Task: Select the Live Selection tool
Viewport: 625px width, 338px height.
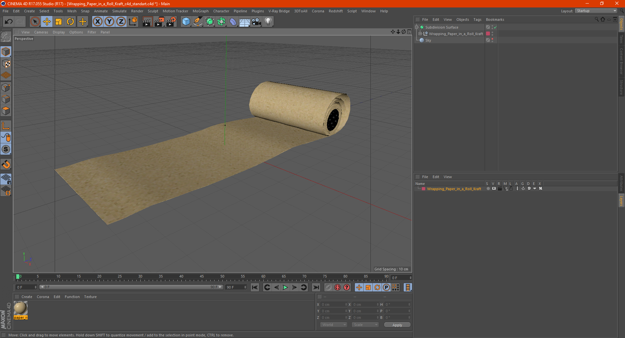Action: 35,22
